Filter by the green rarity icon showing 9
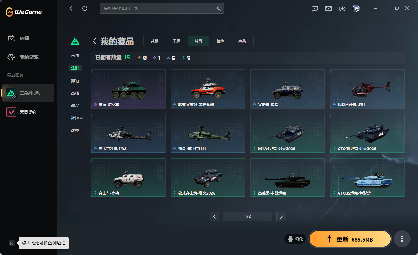 (186, 58)
